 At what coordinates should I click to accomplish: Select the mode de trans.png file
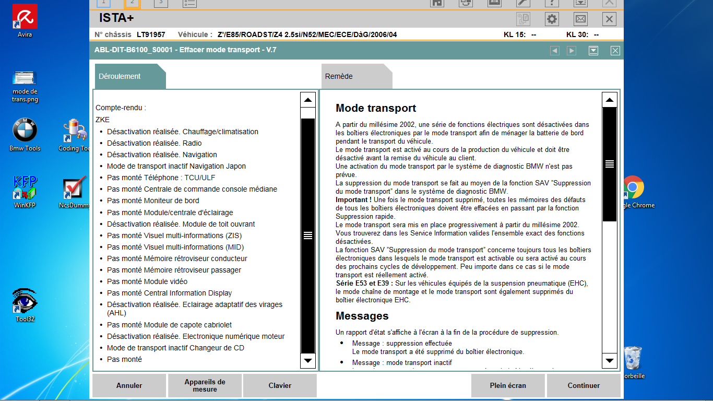pyautogui.click(x=25, y=86)
